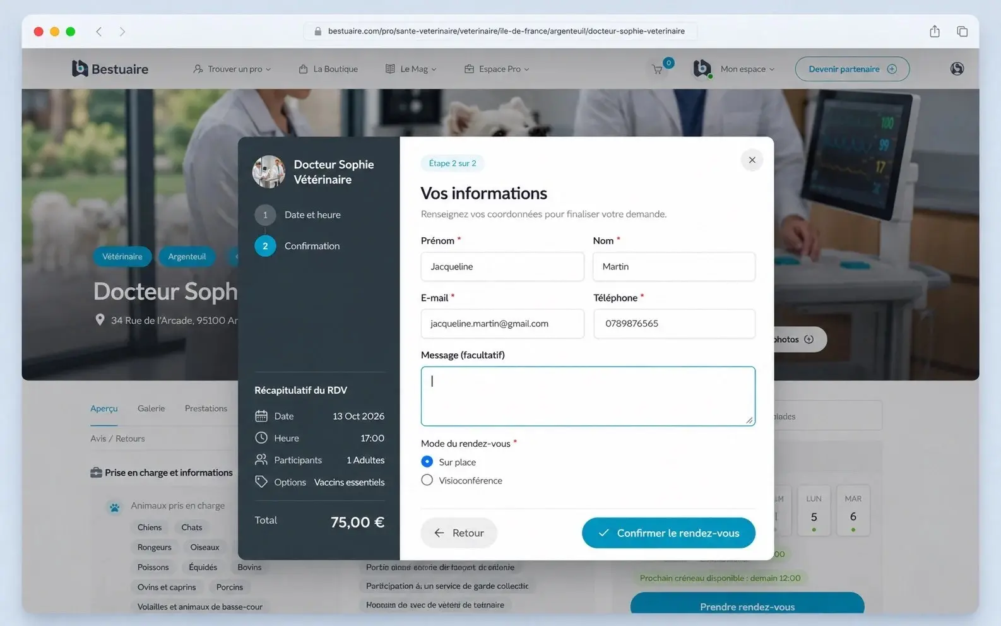Click the E-mail input field
The image size is (1001, 626).
click(x=502, y=324)
